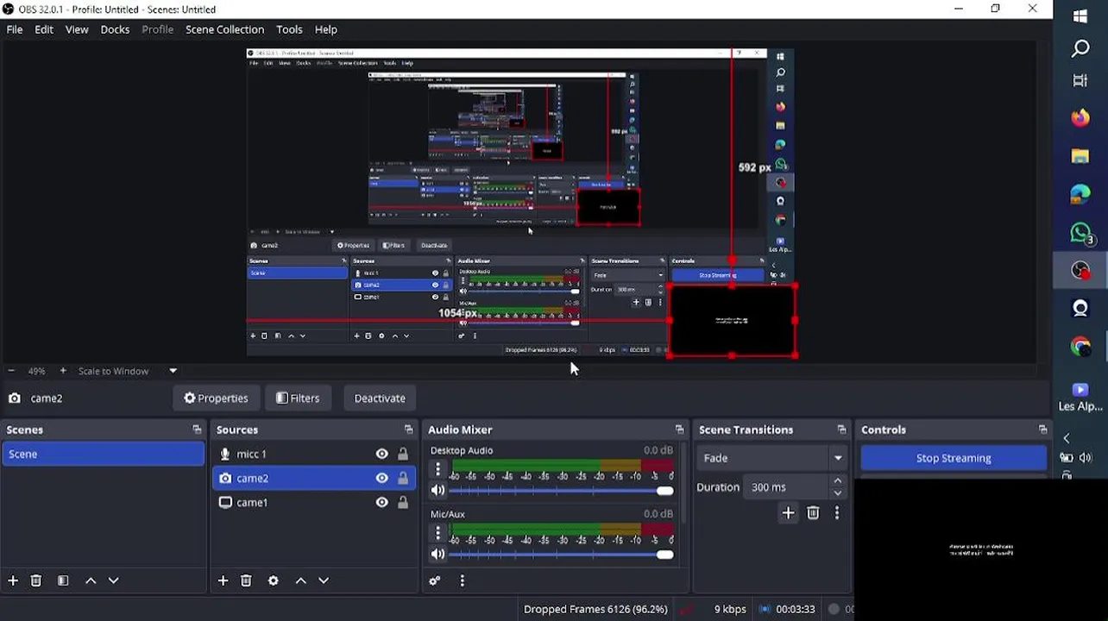
Task: Open Audio Mixer panel options menu
Action: (x=463, y=580)
